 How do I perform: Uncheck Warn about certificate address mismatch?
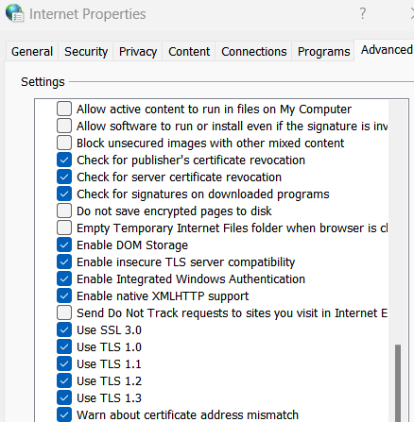tap(64, 414)
